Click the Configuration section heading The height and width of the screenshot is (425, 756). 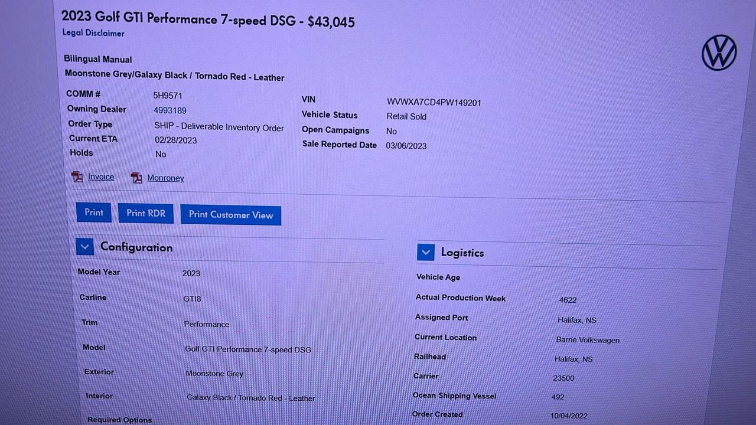(x=136, y=247)
